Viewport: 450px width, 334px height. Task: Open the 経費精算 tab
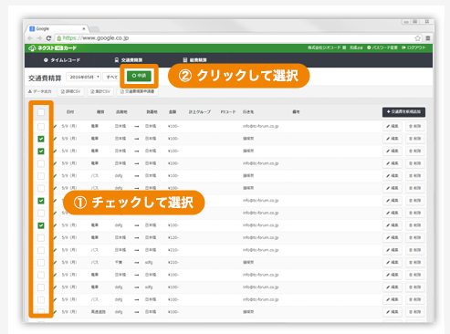pyautogui.click(x=194, y=60)
